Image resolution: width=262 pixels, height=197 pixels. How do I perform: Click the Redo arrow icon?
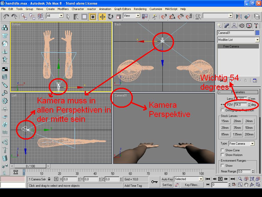click(x=14, y=16)
